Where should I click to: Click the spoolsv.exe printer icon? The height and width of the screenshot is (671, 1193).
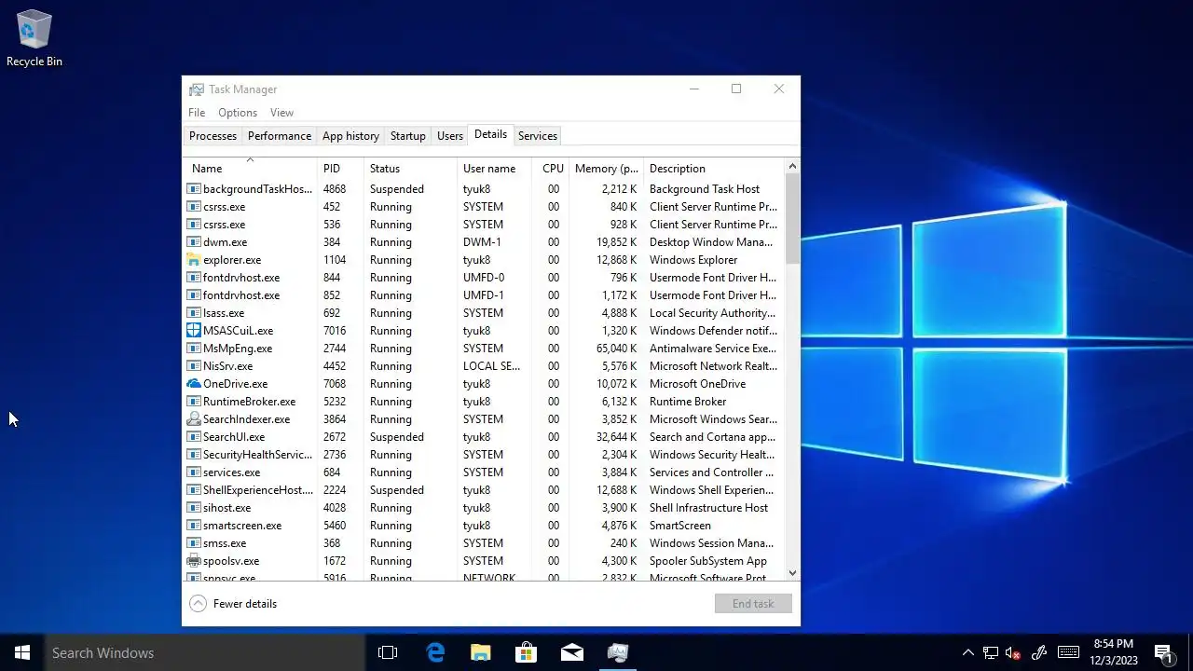(x=194, y=561)
